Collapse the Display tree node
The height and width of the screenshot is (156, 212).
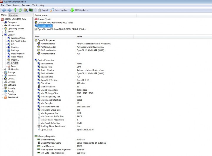pos(2,35)
